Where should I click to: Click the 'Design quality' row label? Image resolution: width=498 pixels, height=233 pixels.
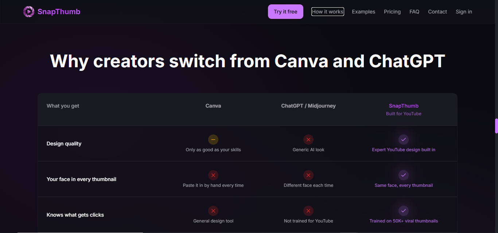click(x=64, y=144)
